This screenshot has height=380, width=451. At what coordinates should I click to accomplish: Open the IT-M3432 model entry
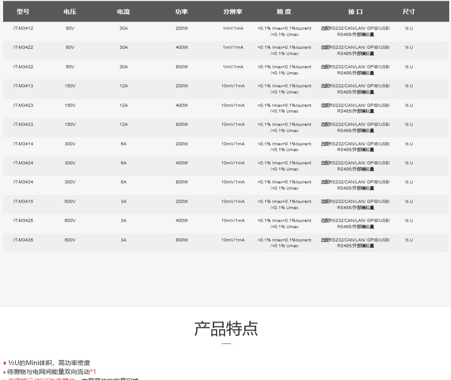pos(23,67)
